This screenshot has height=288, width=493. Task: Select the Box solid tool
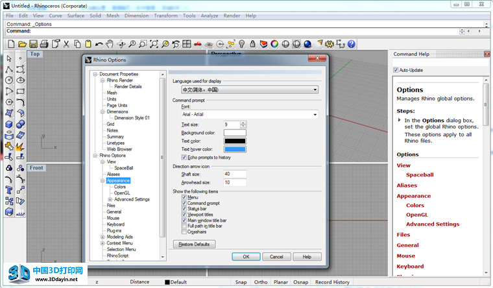9,125
